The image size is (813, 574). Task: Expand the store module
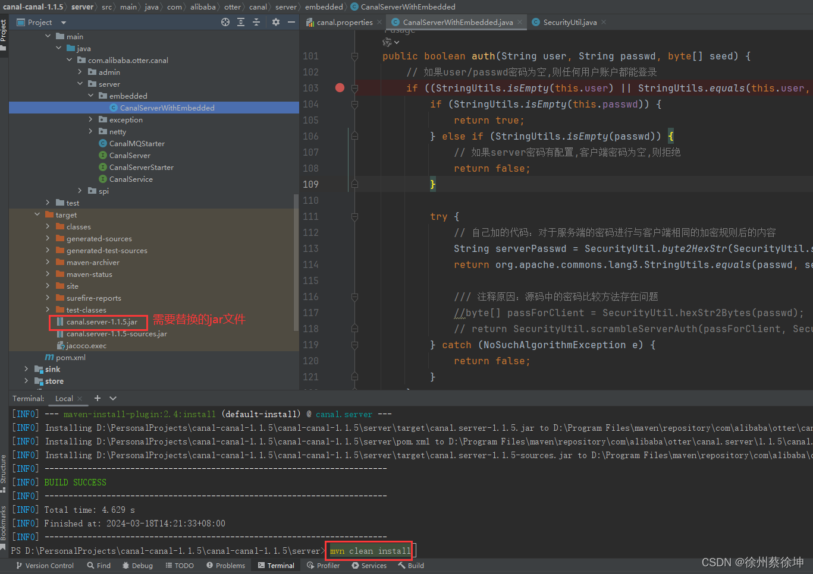pos(27,381)
